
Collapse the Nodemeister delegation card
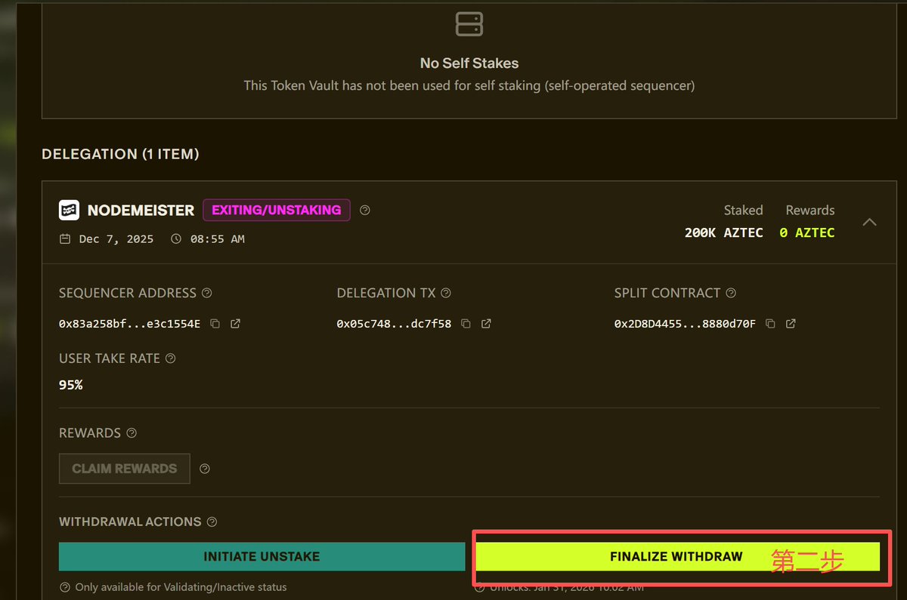pyautogui.click(x=870, y=222)
